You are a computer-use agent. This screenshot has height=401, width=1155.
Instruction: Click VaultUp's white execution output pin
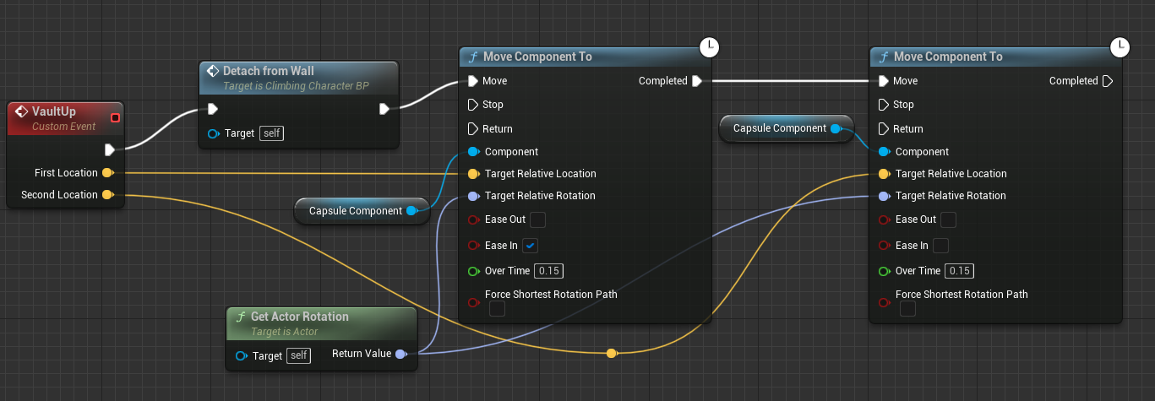(109, 149)
